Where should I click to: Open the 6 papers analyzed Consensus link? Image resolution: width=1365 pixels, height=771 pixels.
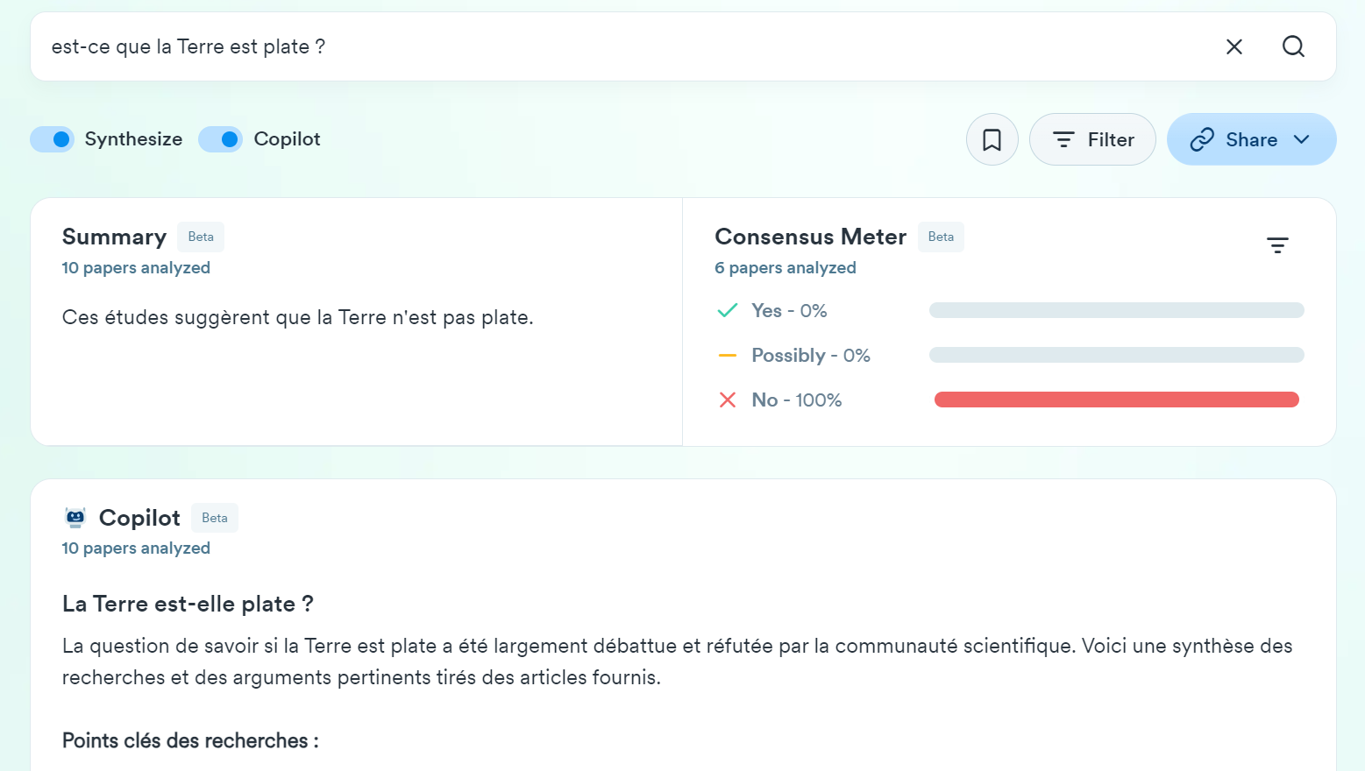(x=786, y=268)
